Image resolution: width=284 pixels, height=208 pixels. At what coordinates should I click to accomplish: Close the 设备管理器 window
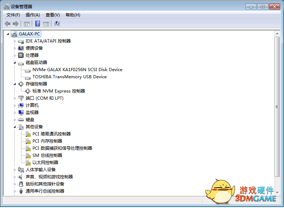point(274,7)
